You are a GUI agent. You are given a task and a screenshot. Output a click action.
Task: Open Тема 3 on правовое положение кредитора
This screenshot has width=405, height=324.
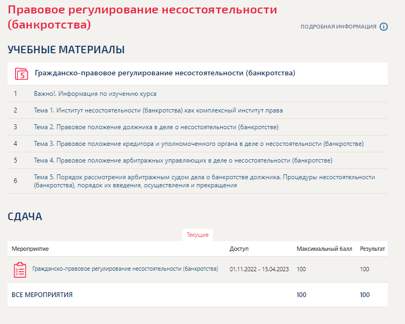click(198, 144)
